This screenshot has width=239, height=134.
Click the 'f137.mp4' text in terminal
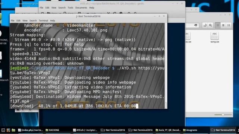pos(19,101)
